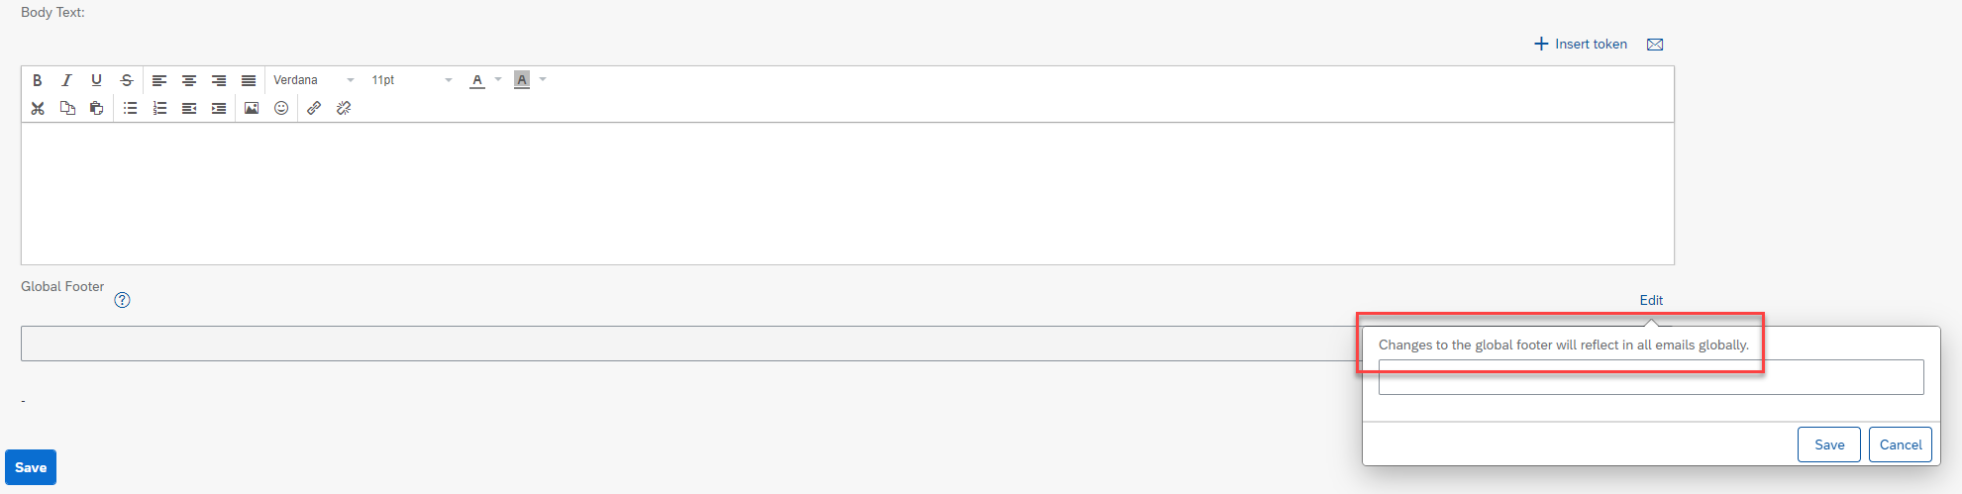
Task: Open the Verdana font family dropdown
Action: (x=314, y=80)
